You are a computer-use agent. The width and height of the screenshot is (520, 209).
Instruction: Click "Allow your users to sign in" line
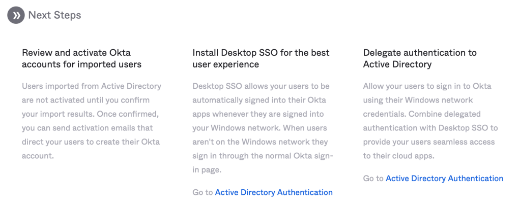[x=427, y=86]
